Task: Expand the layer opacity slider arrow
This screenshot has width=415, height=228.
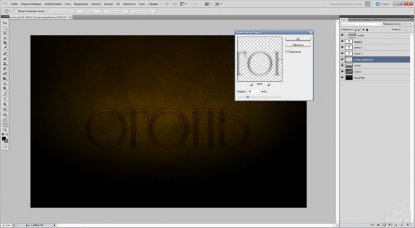Action: [x=411, y=24]
